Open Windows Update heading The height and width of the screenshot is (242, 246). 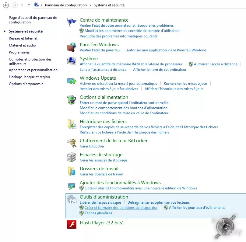coord(98,78)
